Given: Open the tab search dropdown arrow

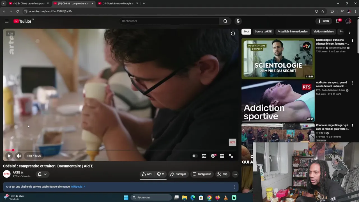Looking at the screenshot, I should click(x=4, y=3).
